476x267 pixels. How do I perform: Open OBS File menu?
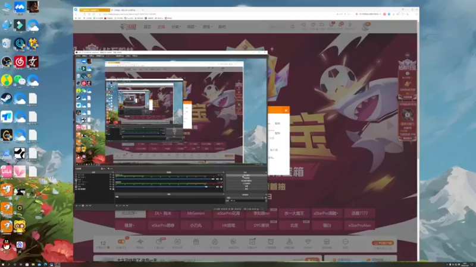coord(78,56)
